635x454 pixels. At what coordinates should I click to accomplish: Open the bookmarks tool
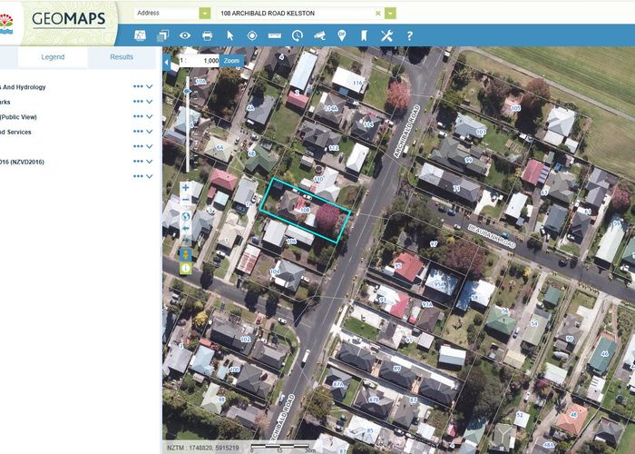364,35
